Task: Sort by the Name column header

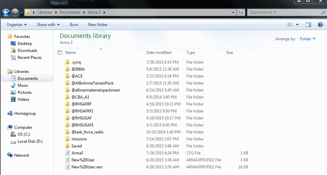Action: (71, 53)
